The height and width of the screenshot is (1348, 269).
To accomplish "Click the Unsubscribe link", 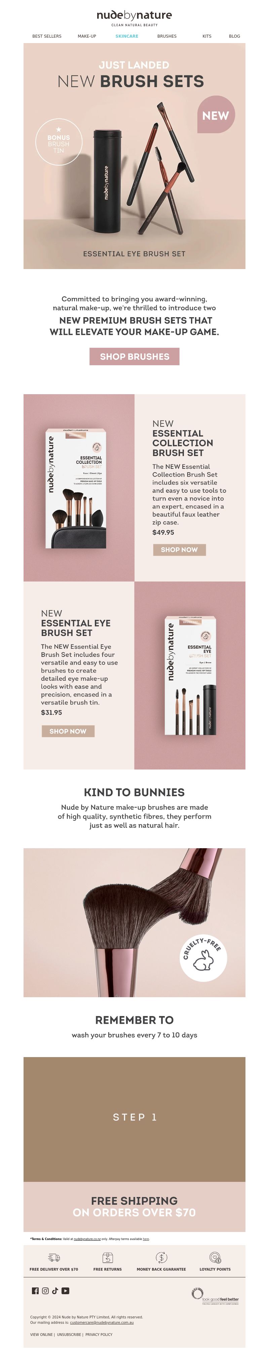I will (x=69, y=1335).
